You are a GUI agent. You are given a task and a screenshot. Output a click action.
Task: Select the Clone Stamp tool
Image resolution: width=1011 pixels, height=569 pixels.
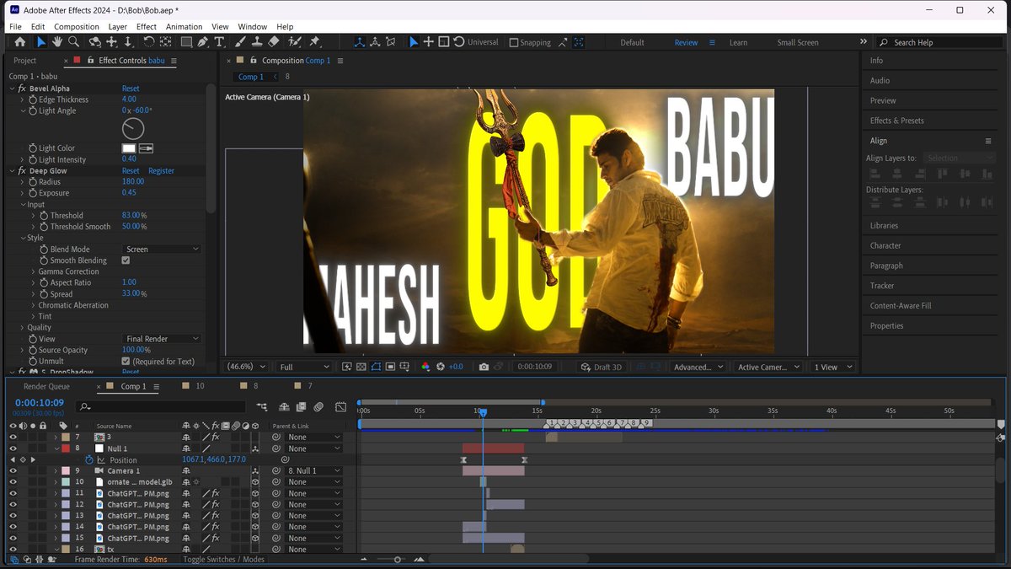click(257, 42)
